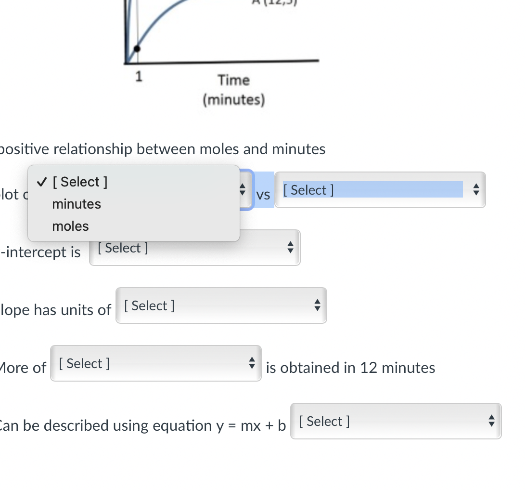Click the "Time (minutes)" axis label

233,90
